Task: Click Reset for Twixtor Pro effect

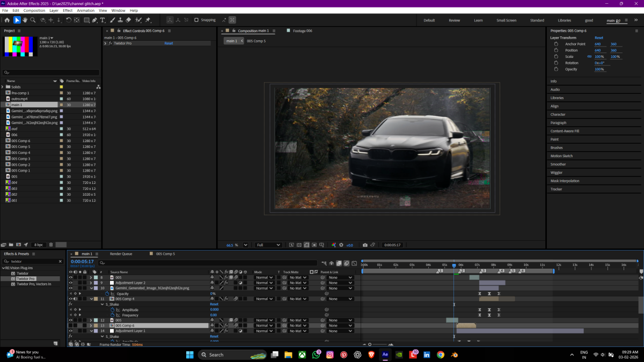Action: (169, 43)
